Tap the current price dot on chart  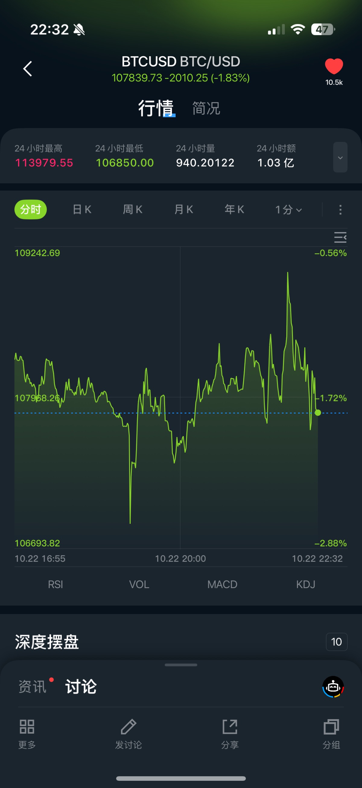318,413
